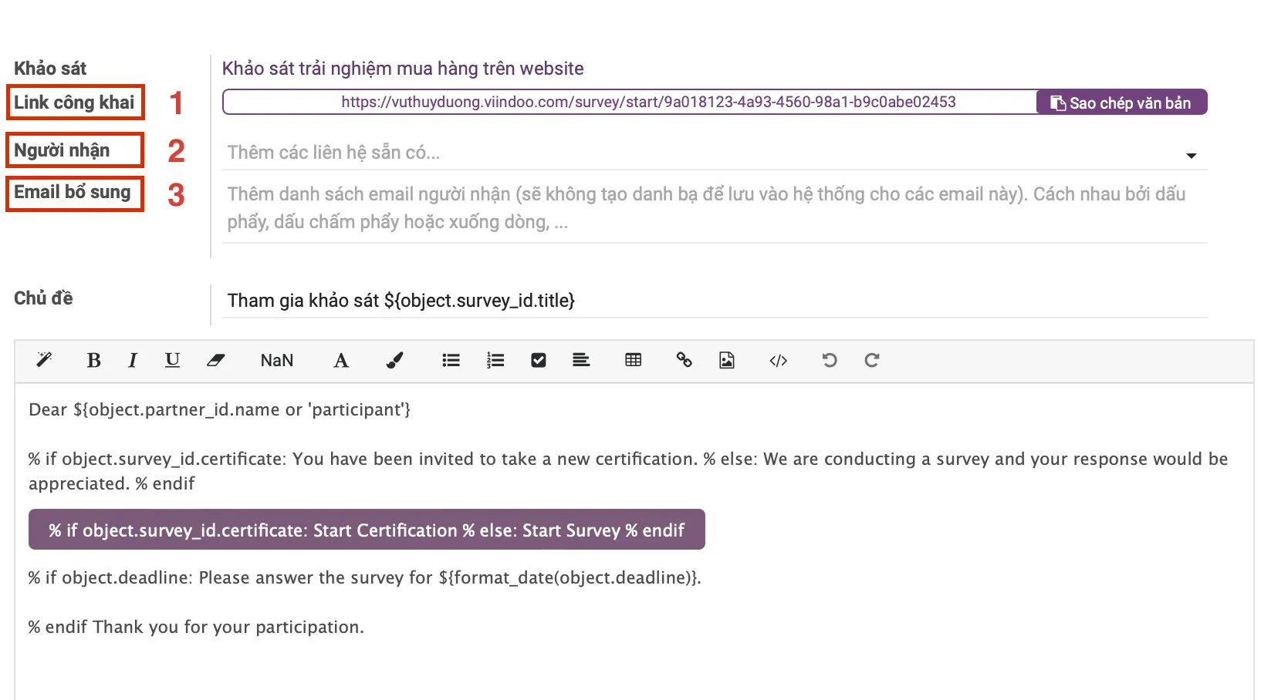Click the Start Certification / Start Survey button
The width and height of the screenshot is (1271, 700).
pos(367,530)
